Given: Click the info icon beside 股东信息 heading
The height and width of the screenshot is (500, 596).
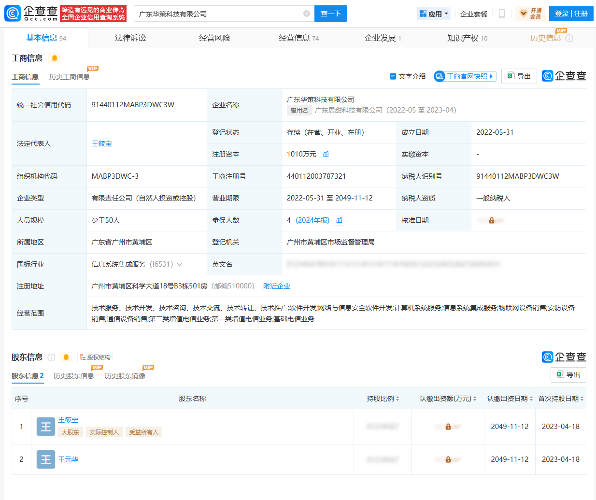Looking at the screenshot, I should click(51, 357).
